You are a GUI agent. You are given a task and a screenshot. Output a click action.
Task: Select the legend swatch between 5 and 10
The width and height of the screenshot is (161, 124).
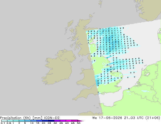point(28,121)
